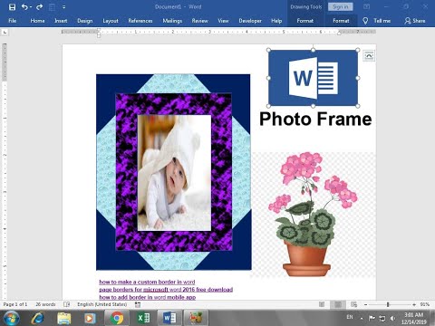Open the Undo history dropdown arrow
Screen dimensions: 435x326
[31, 7]
